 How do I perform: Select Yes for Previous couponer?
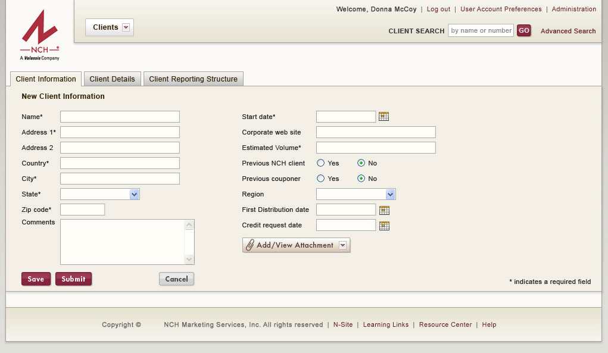pos(321,179)
